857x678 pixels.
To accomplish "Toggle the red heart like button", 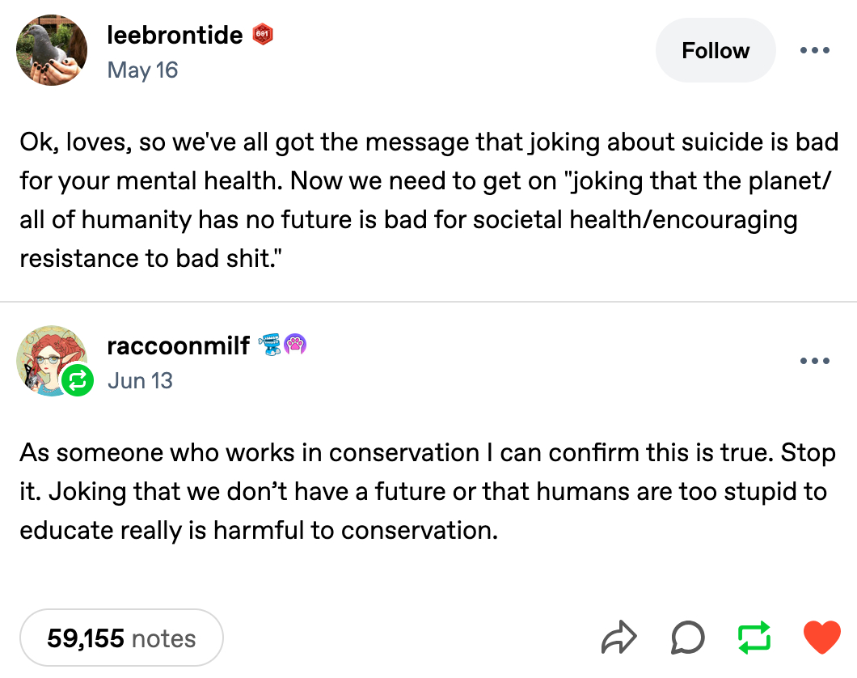I will pyautogui.click(x=821, y=638).
